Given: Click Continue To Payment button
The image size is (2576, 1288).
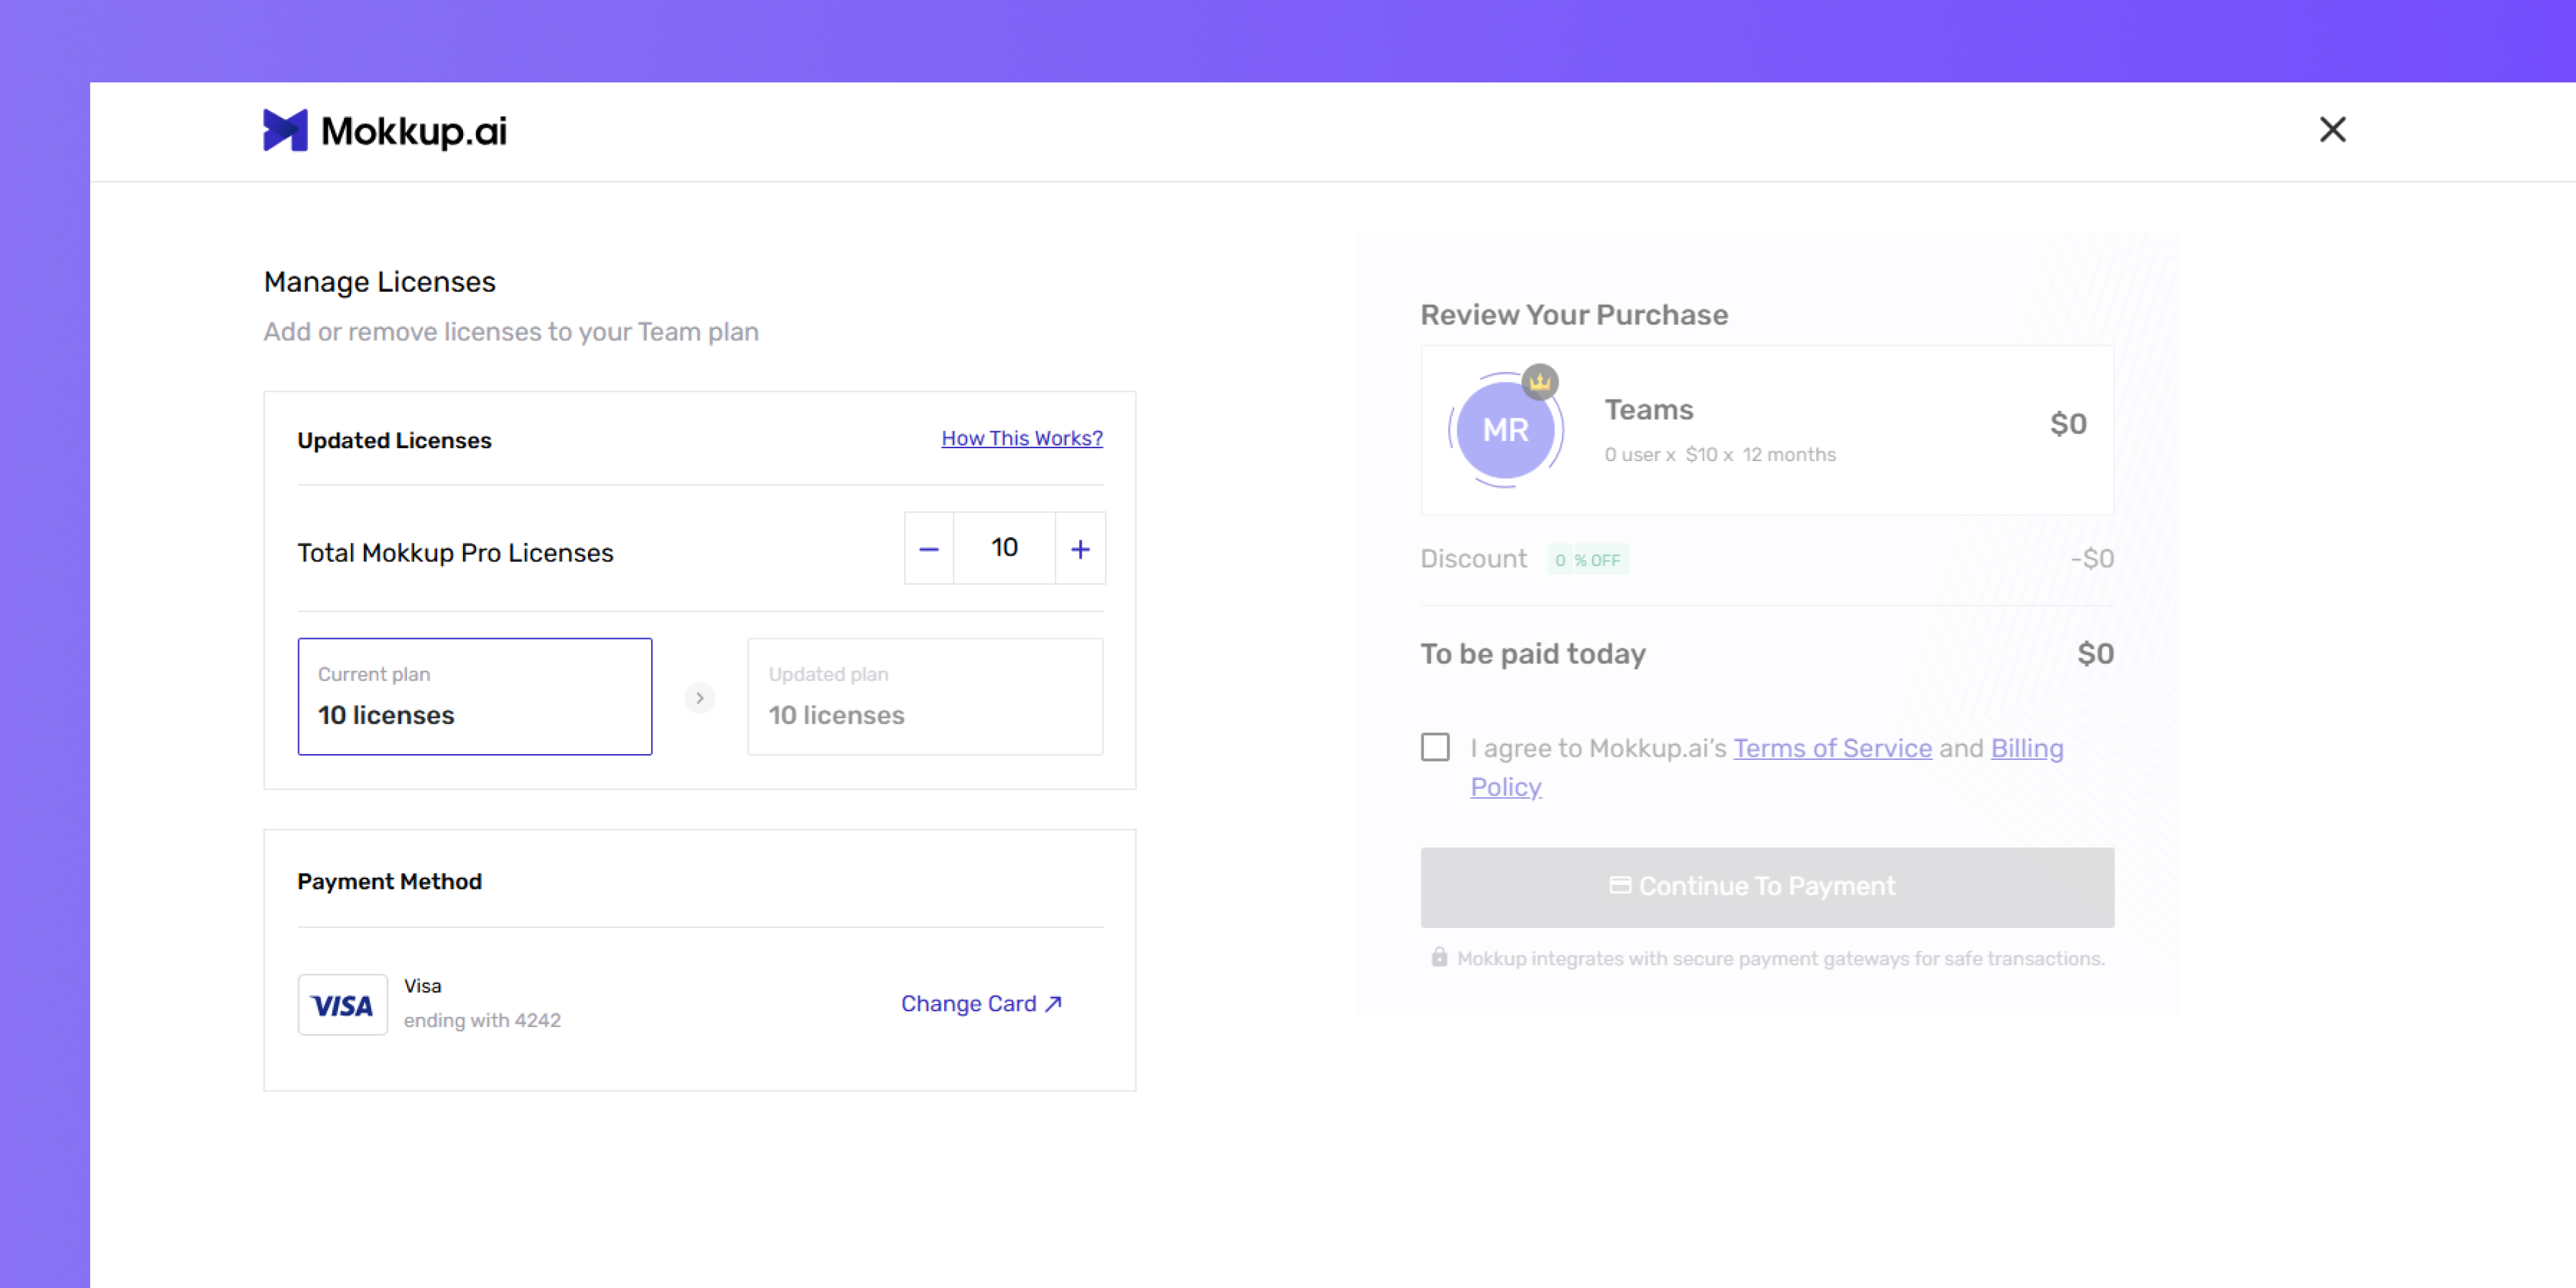Looking at the screenshot, I should 1767,887.
